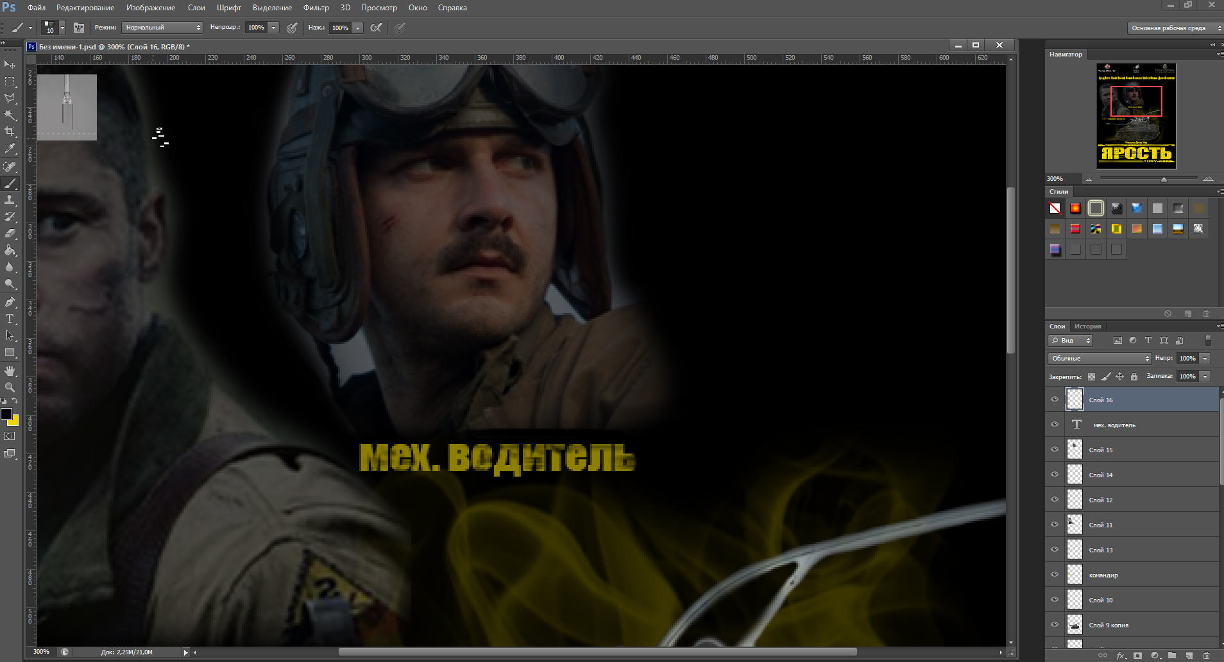The image size is (1224, 662).
Task: Open the brush Режим blending mode dropdown
Action: [162, 28]
